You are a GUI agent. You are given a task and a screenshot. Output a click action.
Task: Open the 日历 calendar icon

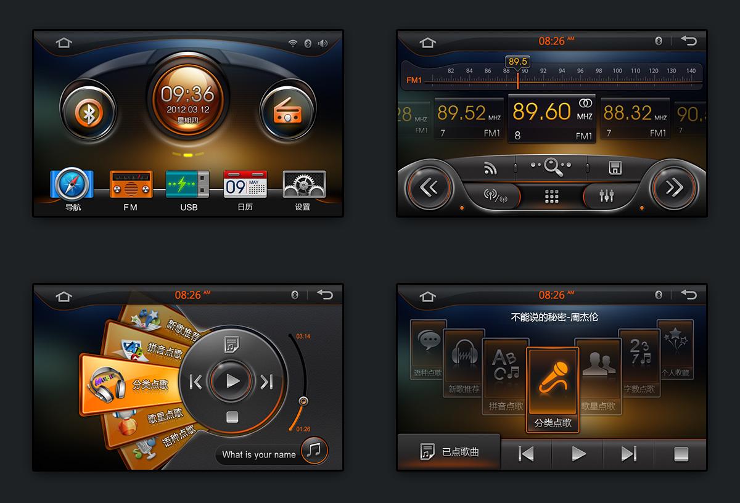245,185
